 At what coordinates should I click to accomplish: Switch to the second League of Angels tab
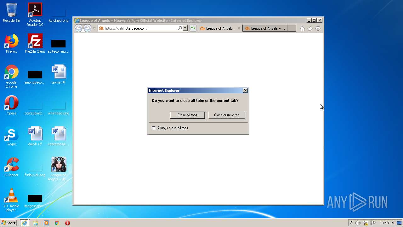[265, 28]
